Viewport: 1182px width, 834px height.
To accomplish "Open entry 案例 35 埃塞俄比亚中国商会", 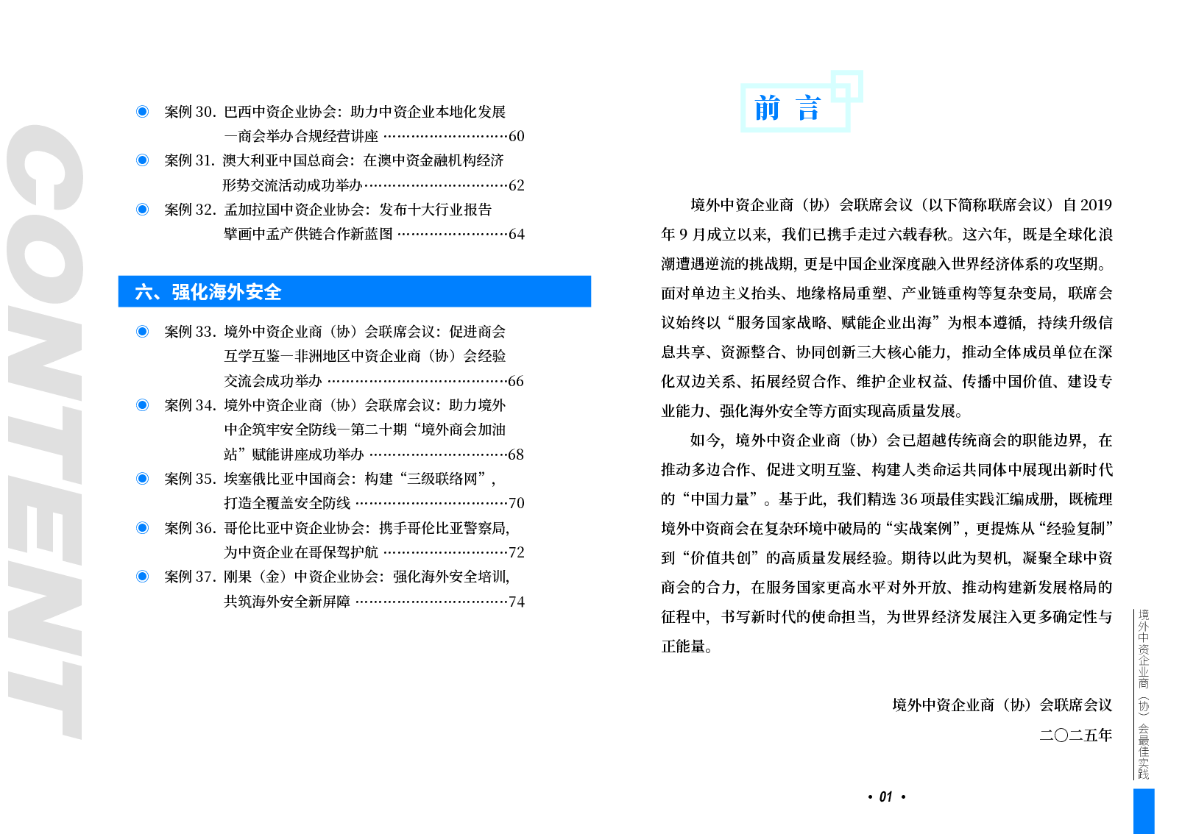I will pyautogui.click(x=330, y=479).
